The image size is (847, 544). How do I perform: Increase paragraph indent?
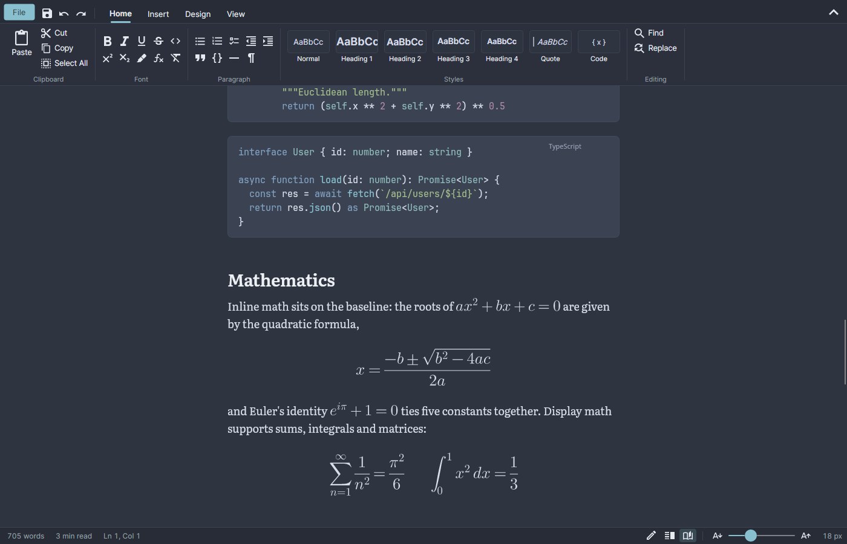[x=268, y=41]
